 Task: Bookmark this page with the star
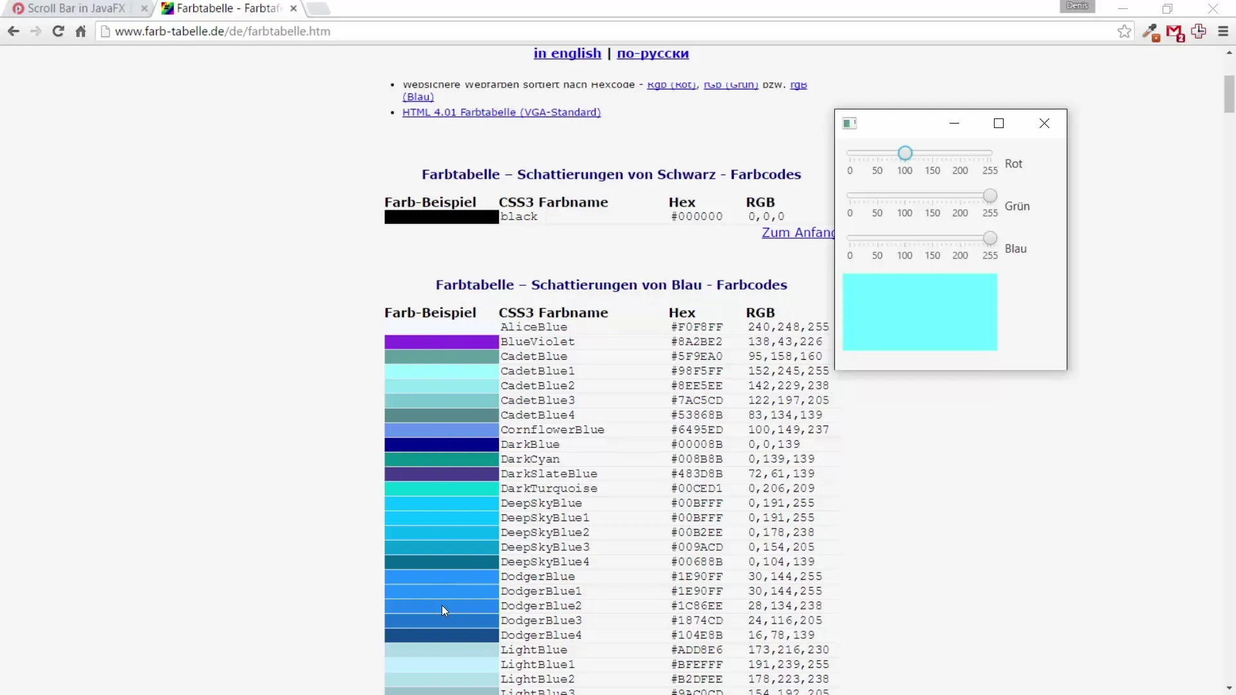[x=1124, y=31]
